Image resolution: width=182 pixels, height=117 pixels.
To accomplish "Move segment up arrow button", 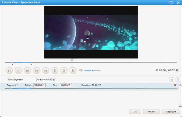I will click(x=172, y=80).
